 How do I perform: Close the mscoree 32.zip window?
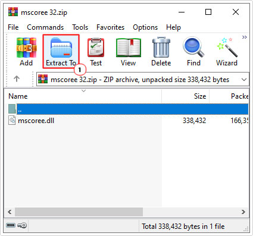236,12
